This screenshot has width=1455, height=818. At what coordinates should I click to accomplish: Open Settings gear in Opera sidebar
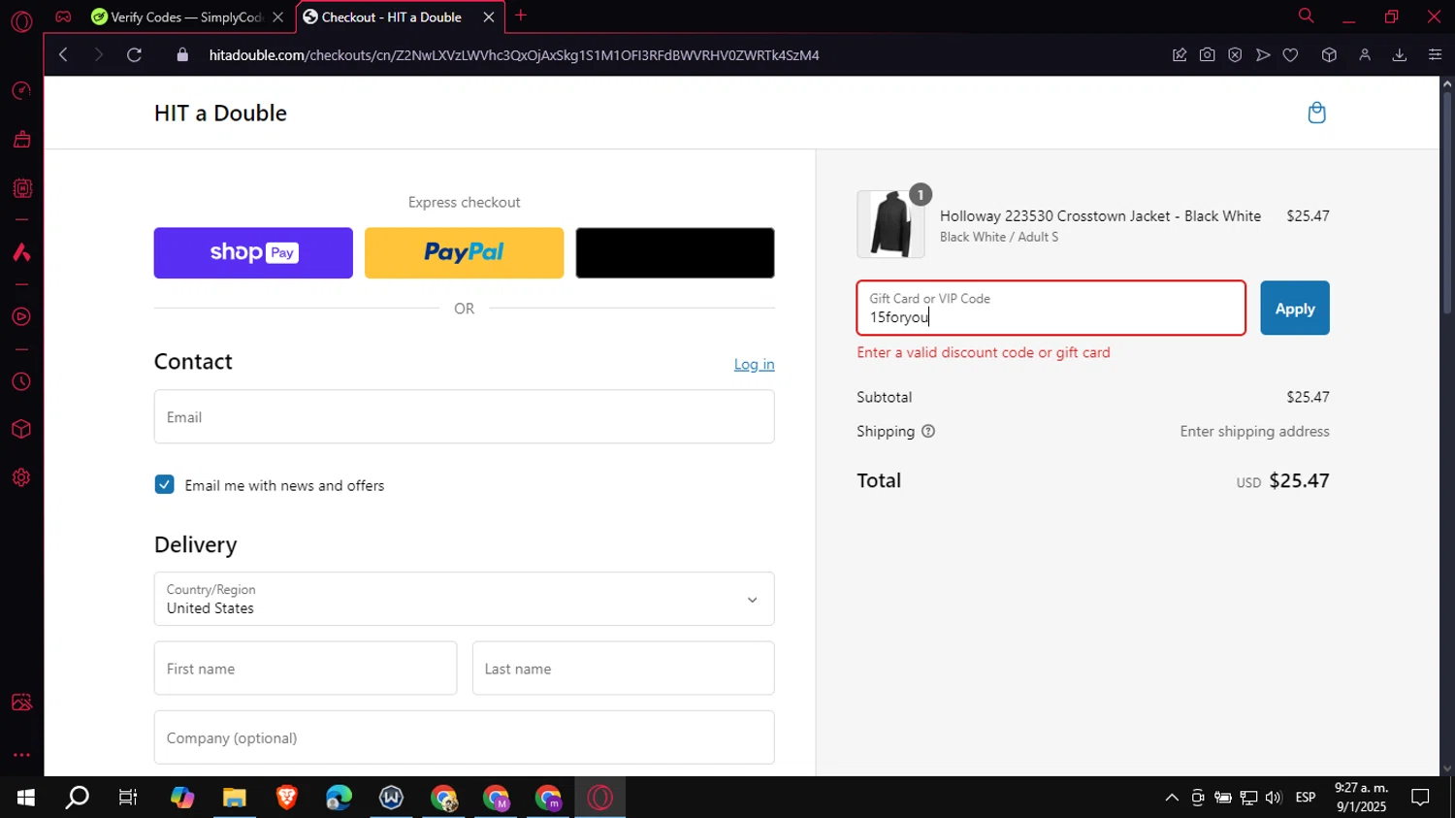point(21,477)
